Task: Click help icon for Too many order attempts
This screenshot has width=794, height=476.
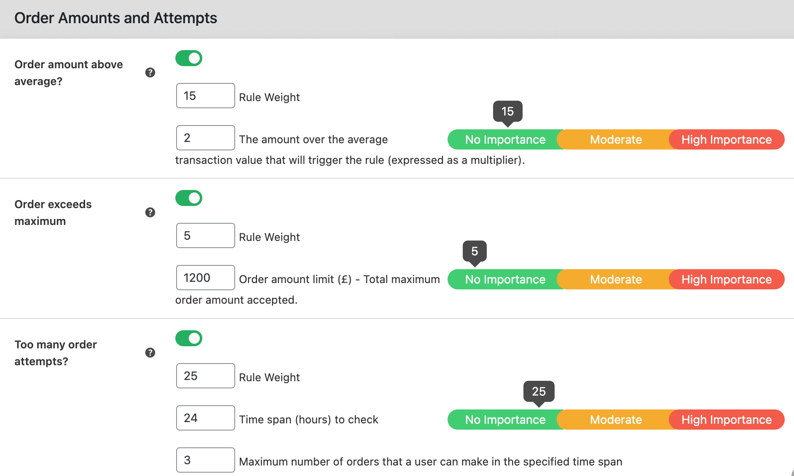Action: (x=150, y=353)
